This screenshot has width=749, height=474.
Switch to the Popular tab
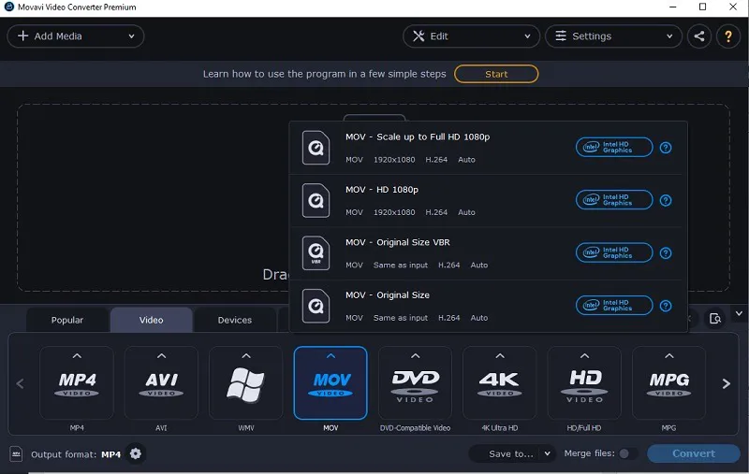(x=66, y=320)
